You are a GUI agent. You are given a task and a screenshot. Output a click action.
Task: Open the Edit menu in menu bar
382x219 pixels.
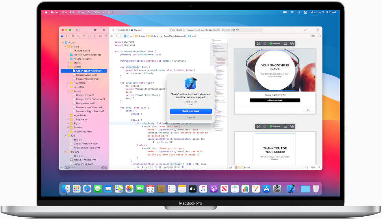pos(72,13)
